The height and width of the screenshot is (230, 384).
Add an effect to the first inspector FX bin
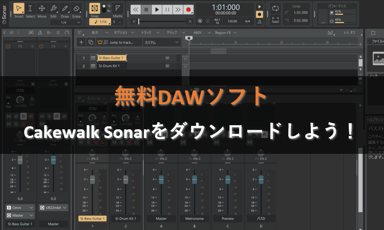click(x=32, y=46)
